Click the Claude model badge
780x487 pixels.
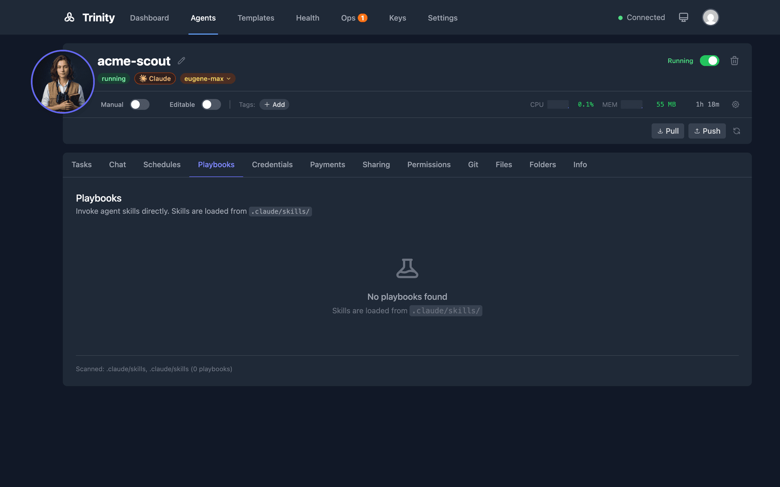click(x=155, y=78)
